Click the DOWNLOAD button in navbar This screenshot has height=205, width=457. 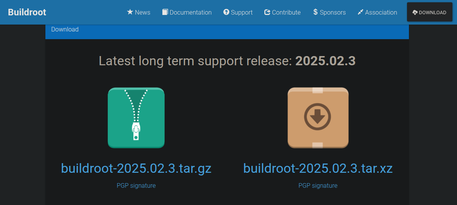pyautogui.click(x=430, y=12)
